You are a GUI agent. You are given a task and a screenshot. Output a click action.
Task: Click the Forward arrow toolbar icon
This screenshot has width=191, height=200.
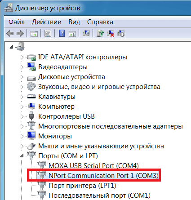tap(20, 33)
